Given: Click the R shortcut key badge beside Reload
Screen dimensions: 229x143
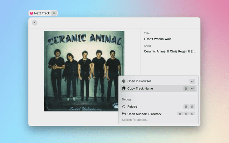Looking at the screenshot, I should (192, 107).
